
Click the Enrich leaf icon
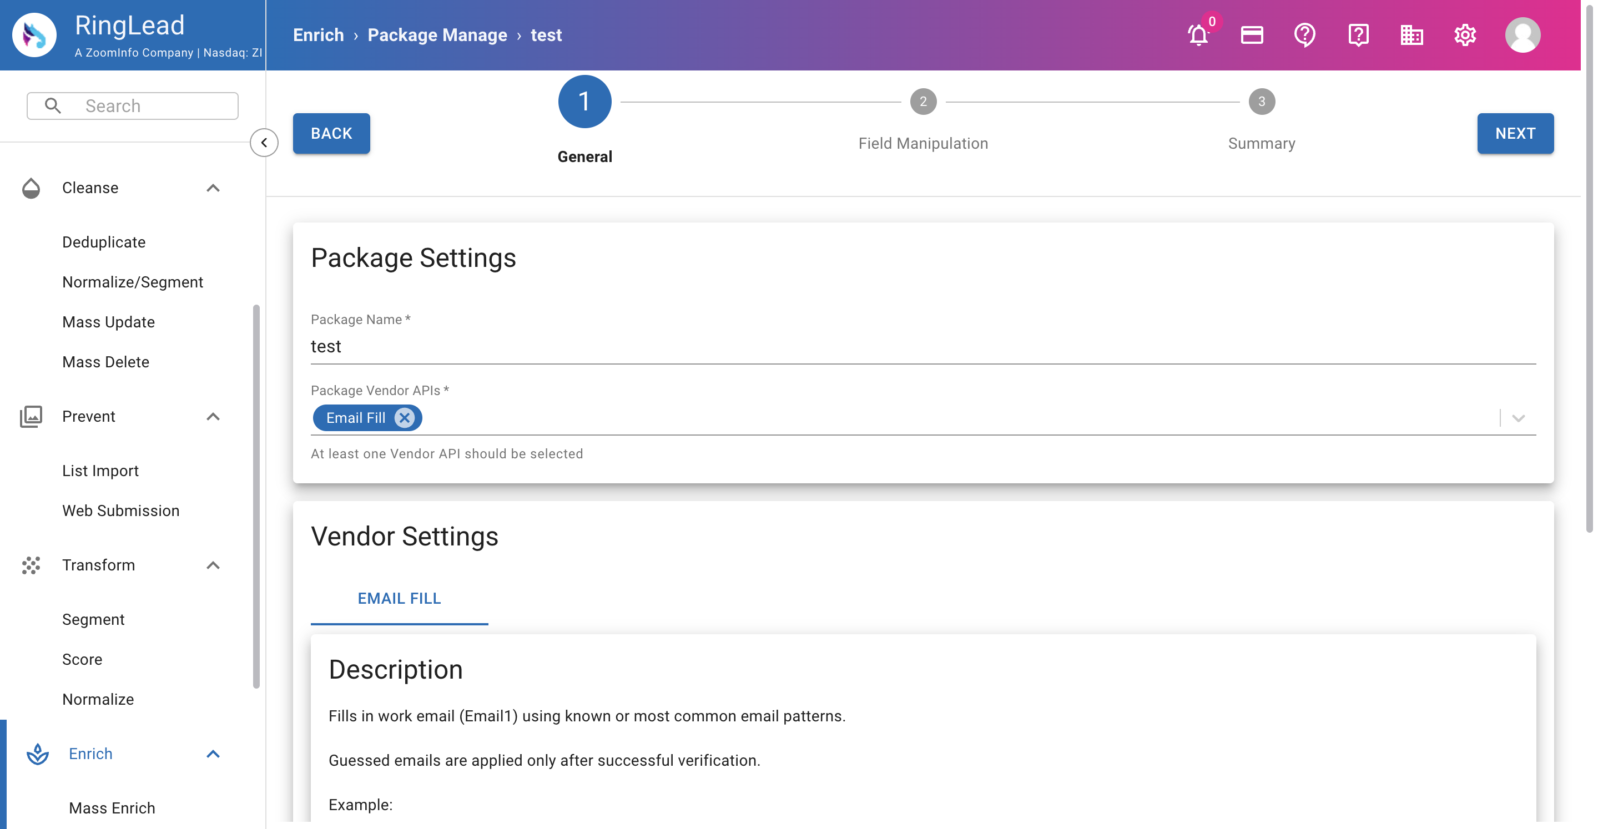pyautogui.click(x=37, y=754)
